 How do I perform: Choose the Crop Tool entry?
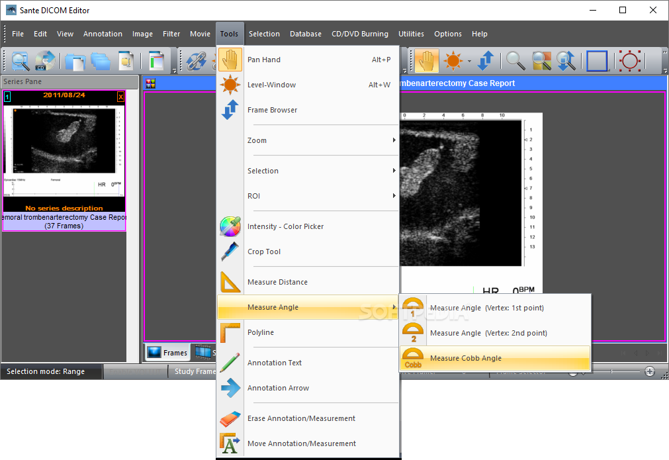point(308,252)
